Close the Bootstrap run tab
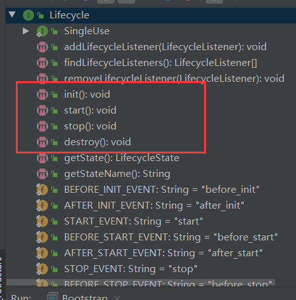Viewport: 296px width, 300px height. pyautogui.click(x=117, y=297)
